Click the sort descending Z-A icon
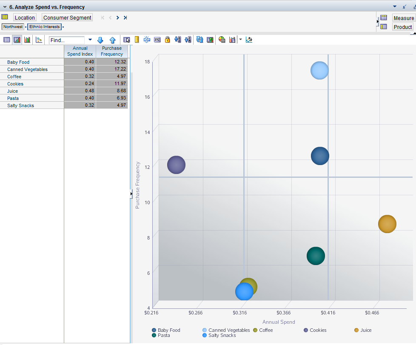 188,40
